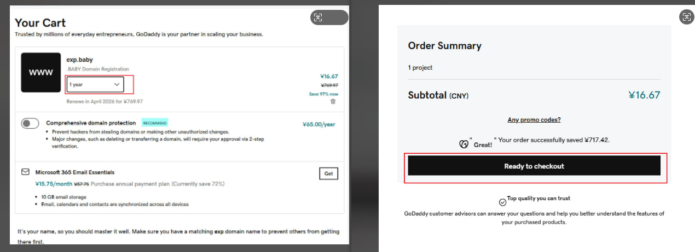Click the Ready to checkout button
This screenshot has height=252, width=695.
coord(534,166)
